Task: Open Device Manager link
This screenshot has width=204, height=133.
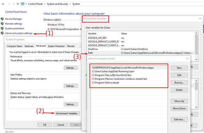Action: [x=13, y=19]
